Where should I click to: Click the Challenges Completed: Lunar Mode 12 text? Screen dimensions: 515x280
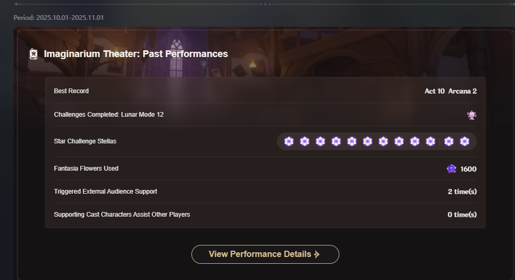tap(109, 114)
